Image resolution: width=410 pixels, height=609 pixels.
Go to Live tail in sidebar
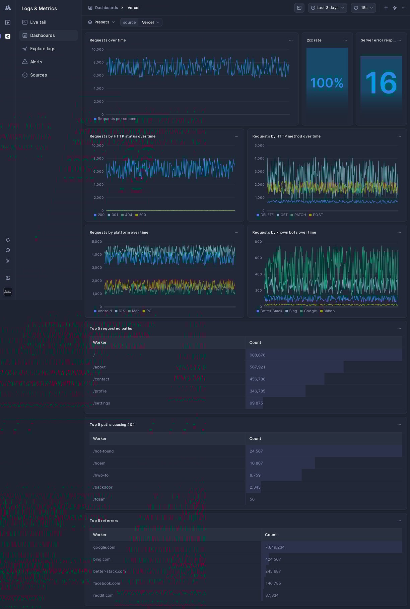click(x=38, y=22)
